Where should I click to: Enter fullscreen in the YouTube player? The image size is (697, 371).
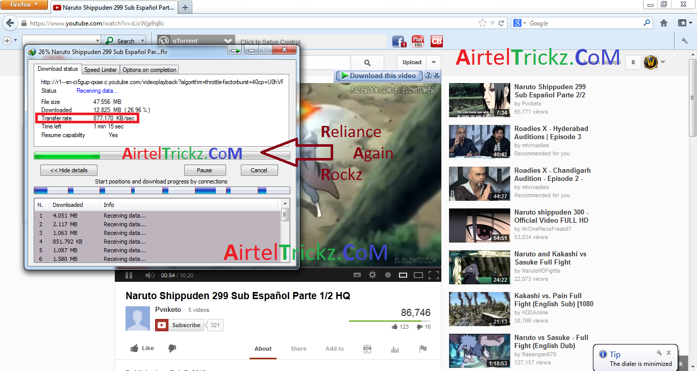[x=434, y=275]
